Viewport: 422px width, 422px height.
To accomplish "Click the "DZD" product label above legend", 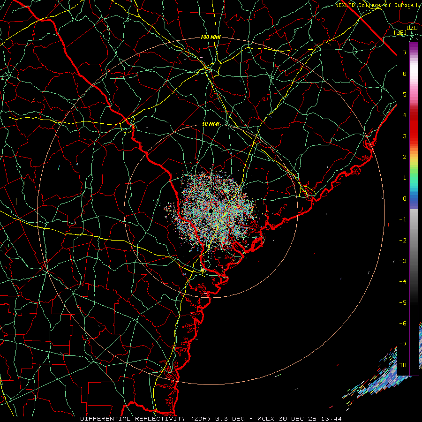I will 412,28.
